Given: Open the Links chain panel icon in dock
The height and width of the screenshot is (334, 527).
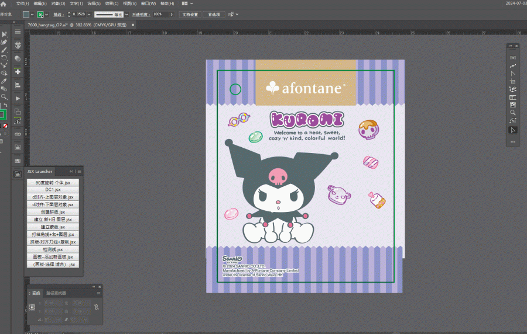Looking at the screenshot, I should (18, 134).
